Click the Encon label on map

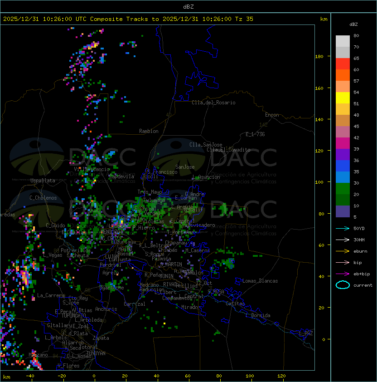click(272, 115)
